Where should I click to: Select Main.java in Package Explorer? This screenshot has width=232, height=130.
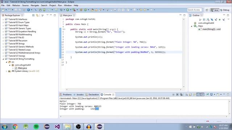pos(22,68)
